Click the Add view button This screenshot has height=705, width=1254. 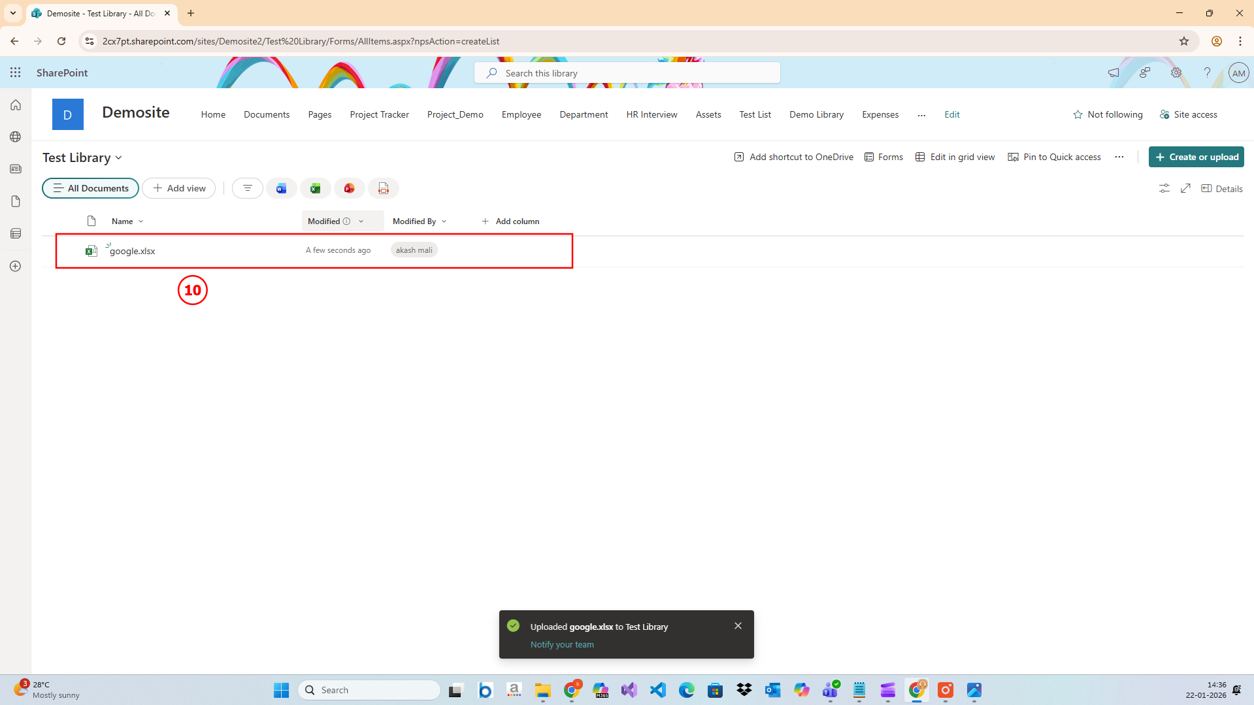point(179,188)
